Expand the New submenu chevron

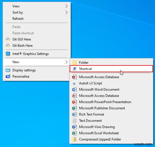[67, 62]
